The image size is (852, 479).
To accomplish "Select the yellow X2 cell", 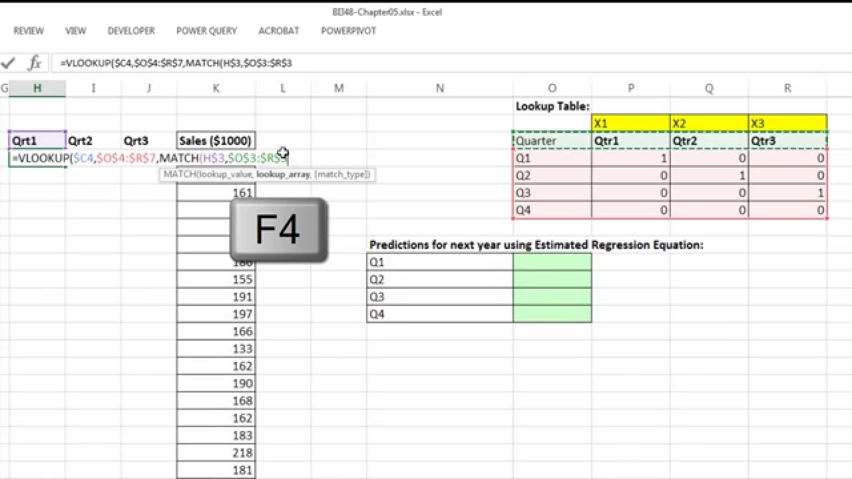I will (709, 123).
